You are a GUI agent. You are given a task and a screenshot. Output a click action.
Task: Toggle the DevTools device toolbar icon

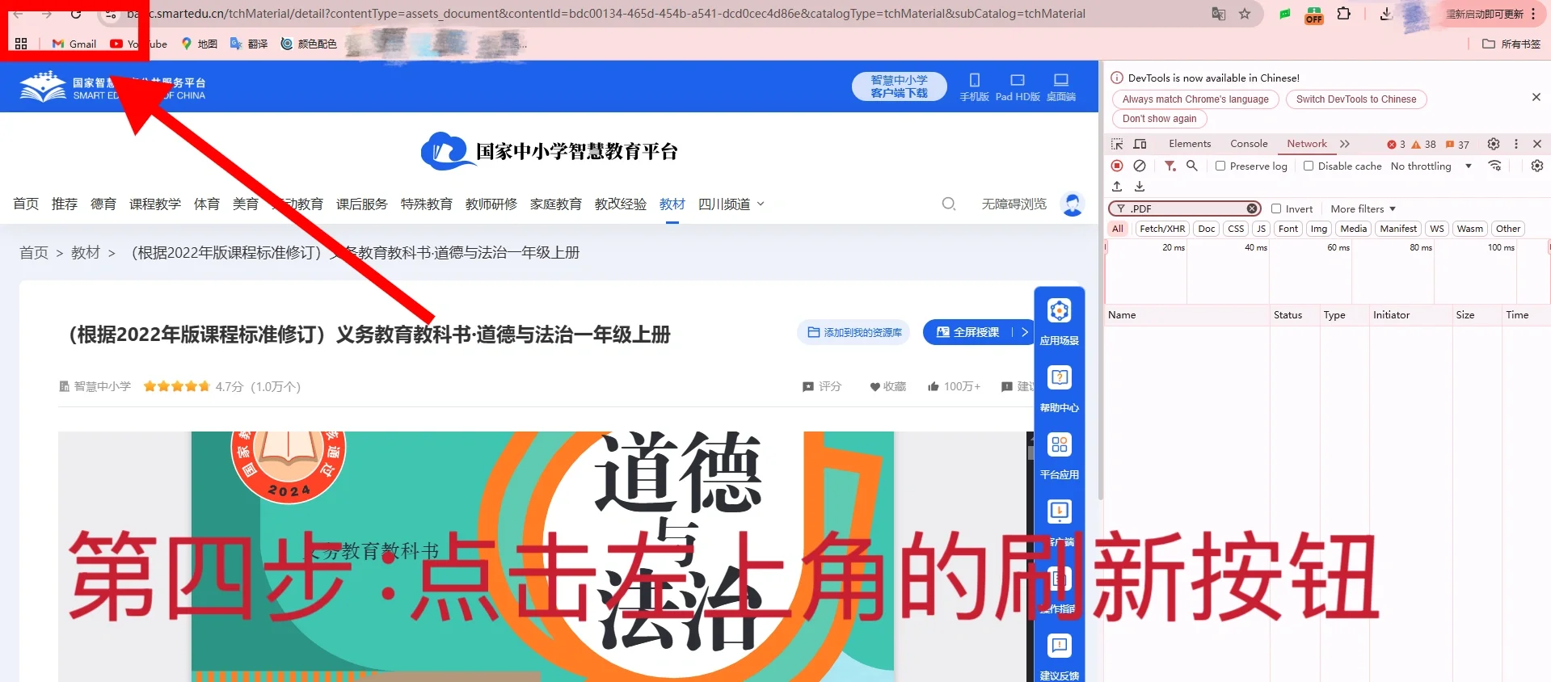pyautogui.click(x=1140, y=144)
